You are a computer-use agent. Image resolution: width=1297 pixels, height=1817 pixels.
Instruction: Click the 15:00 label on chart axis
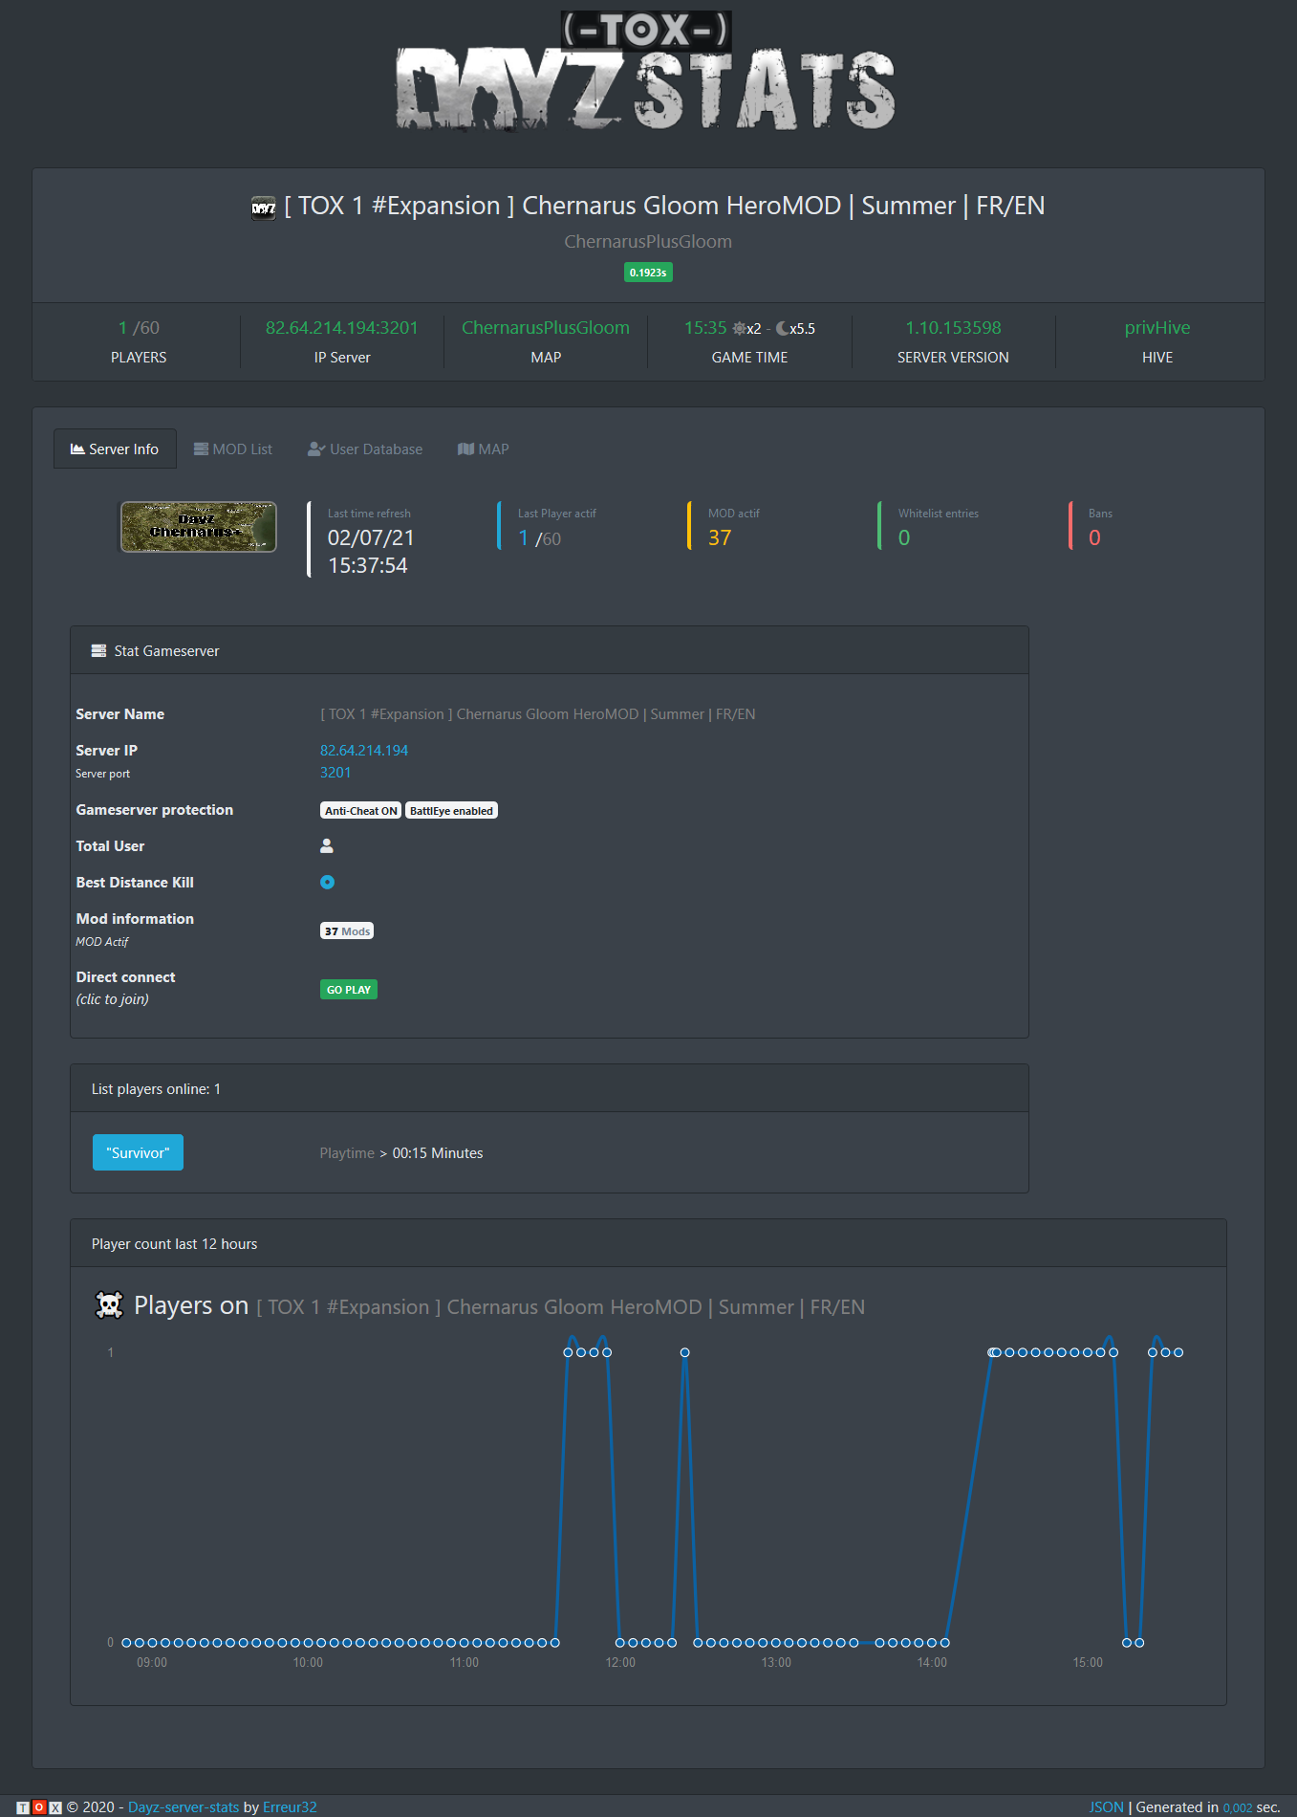pyautogui.click(x=1088, y=1662)
